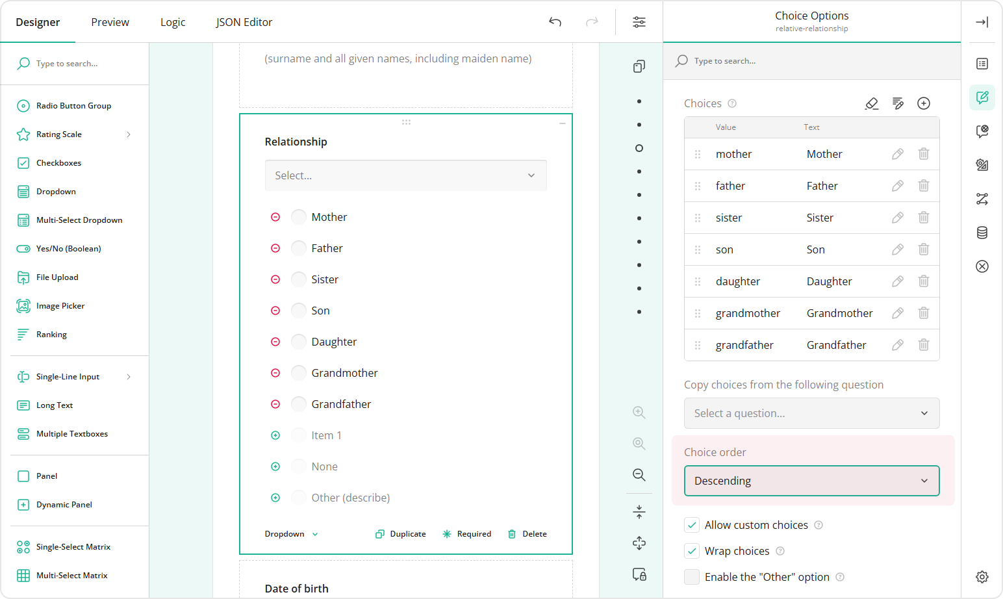Open the "Select a question..." dropdown

tap(811, 413)
